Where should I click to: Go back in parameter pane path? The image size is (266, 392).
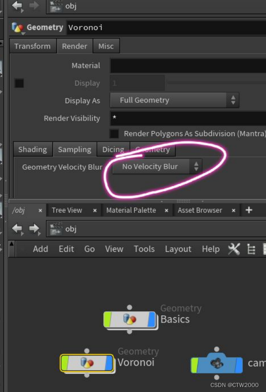[17, 5]
